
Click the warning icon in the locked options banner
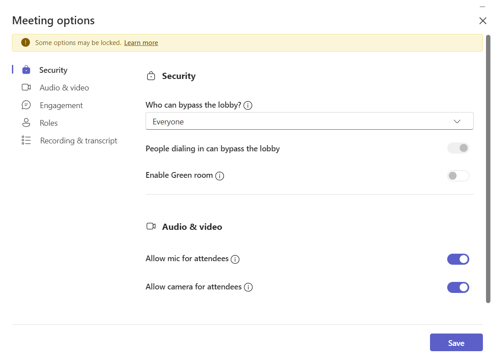coord(25,42)
